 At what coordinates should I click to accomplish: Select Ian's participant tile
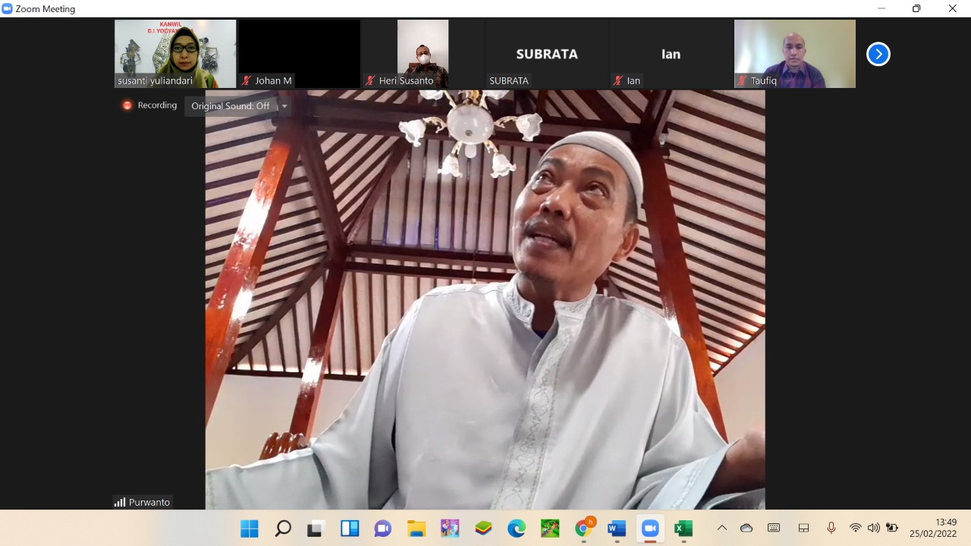(x=671, y=54)
